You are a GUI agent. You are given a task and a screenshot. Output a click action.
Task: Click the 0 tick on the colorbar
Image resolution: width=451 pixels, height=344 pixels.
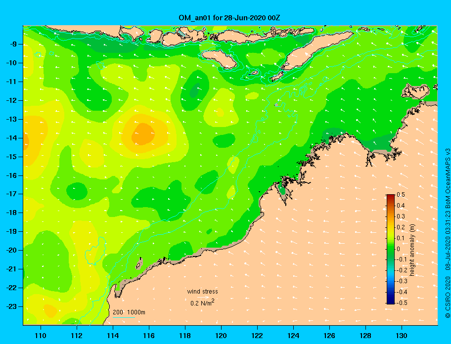pyautogui.click(x=399, y=249)
